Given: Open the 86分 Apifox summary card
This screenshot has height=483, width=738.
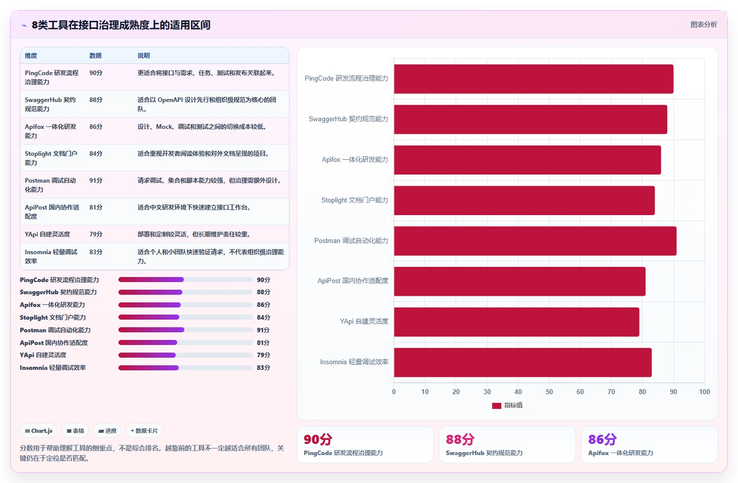Looking at the screenshot, I should point(649,444).
